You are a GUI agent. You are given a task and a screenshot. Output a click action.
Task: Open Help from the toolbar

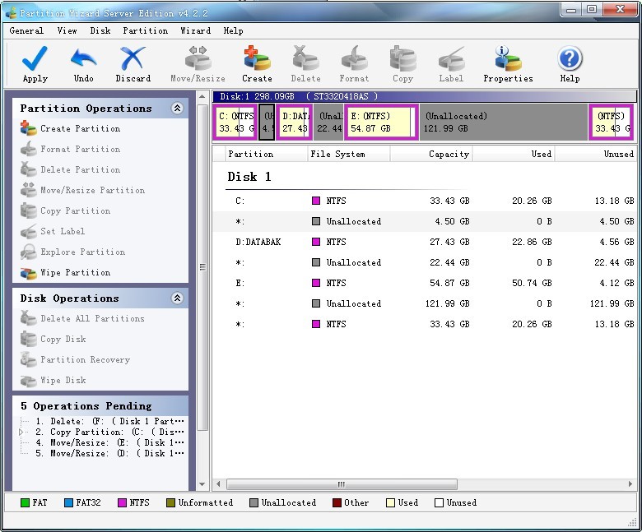tap(570, 58)
